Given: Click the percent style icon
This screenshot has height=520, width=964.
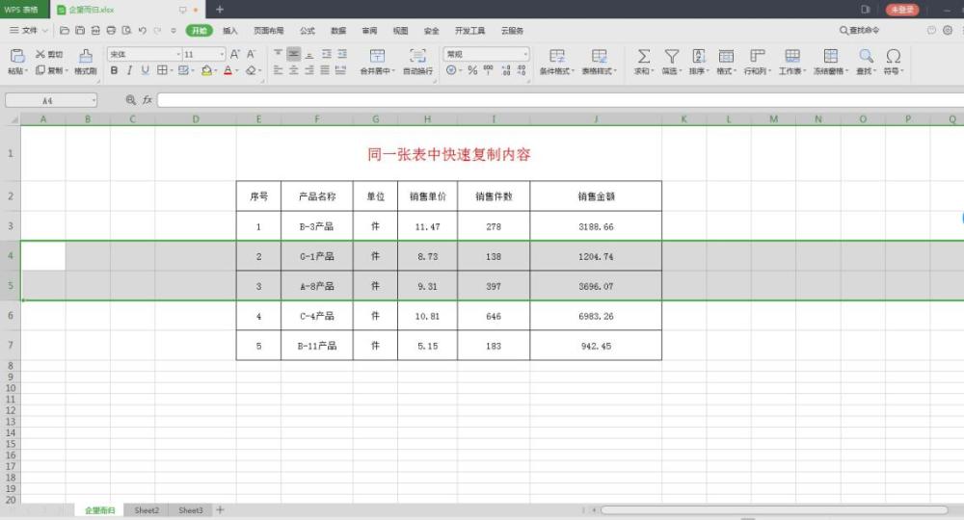Looking at the screenshot, I should point(472,70).
